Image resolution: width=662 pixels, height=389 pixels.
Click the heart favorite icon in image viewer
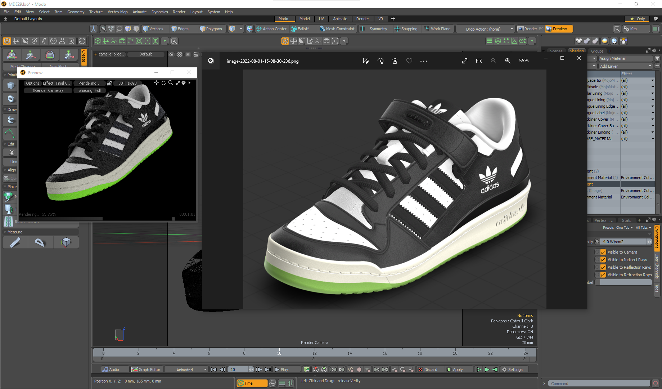click(409, 61)
